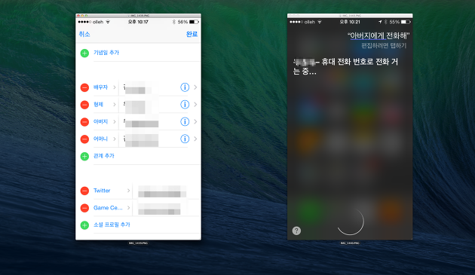This screenshot has height=275, width=475.
Task: Tap Siri query "아버지에게 전화해"
Action: (378, 35)
